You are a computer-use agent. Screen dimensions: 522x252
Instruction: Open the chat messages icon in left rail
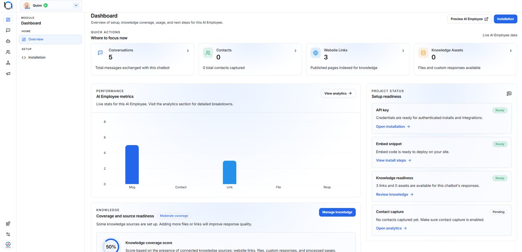click(x=8, y=30)
